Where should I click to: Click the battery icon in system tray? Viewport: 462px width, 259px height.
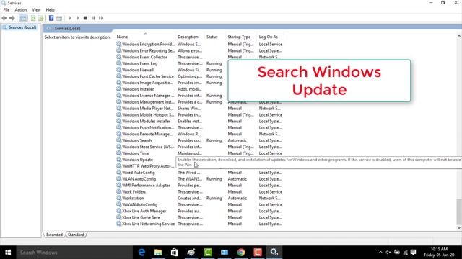397,253
